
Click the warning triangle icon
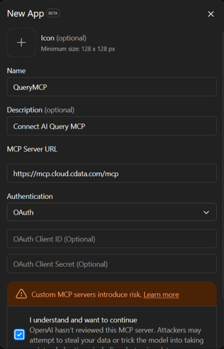(21, 294)
